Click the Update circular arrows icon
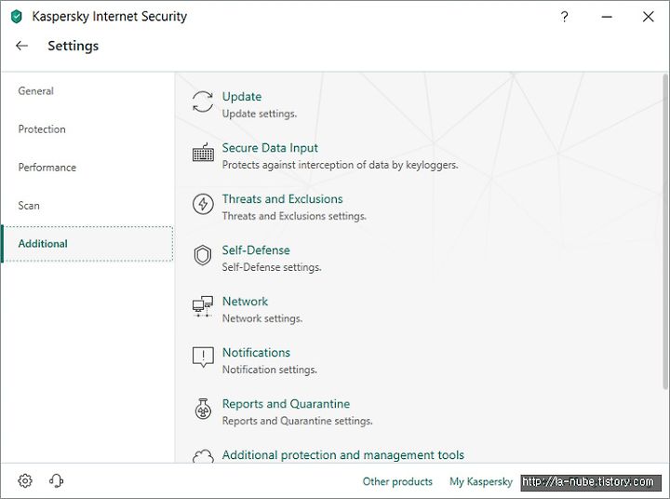 203,101
